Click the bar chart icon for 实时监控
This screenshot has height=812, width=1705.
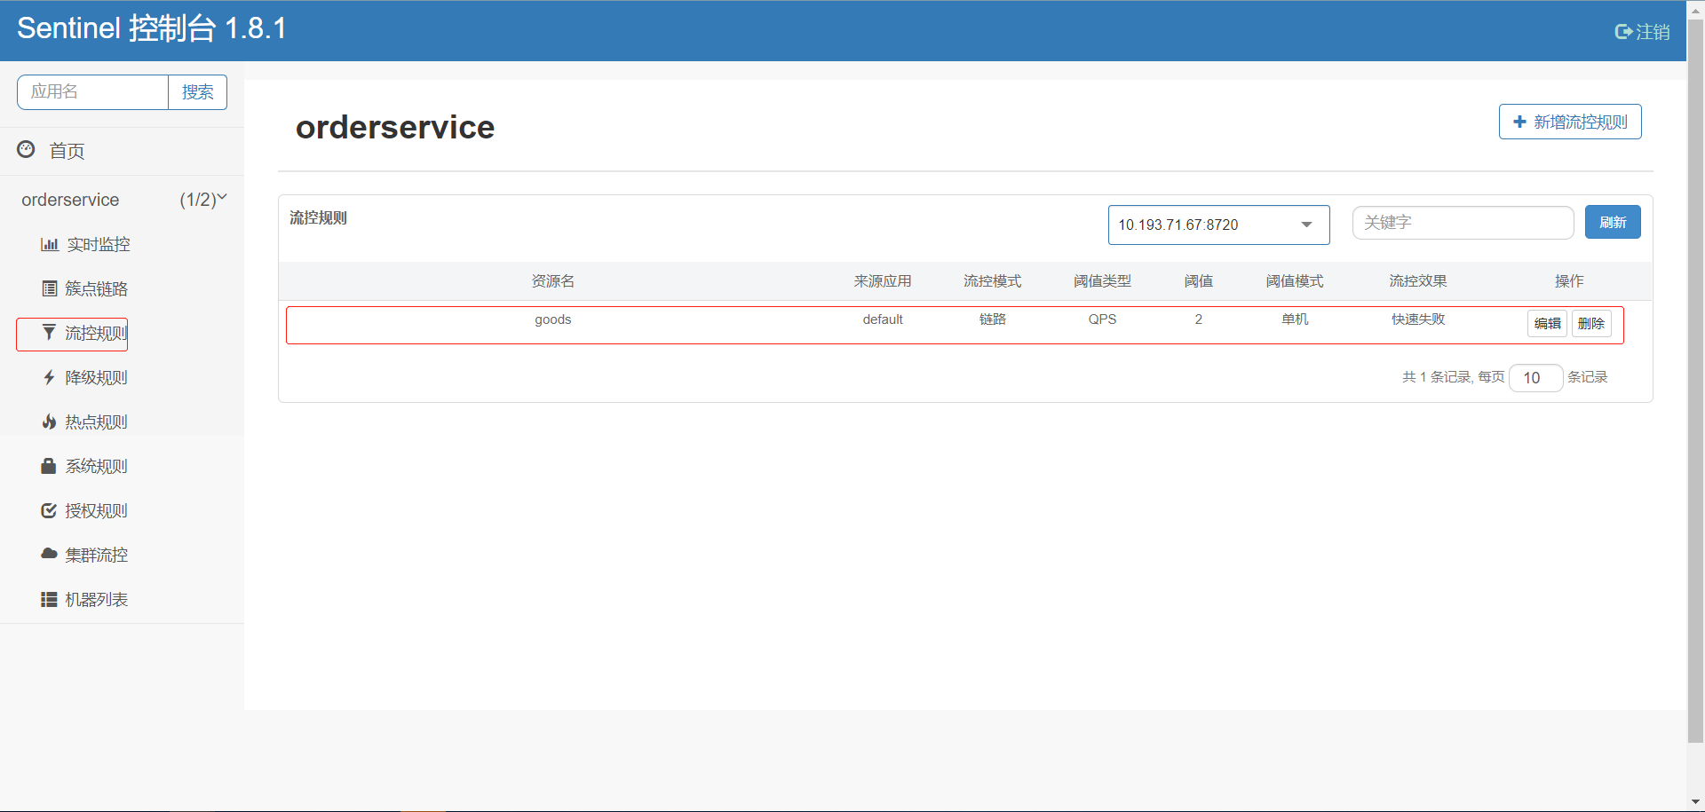pos(50,244)
